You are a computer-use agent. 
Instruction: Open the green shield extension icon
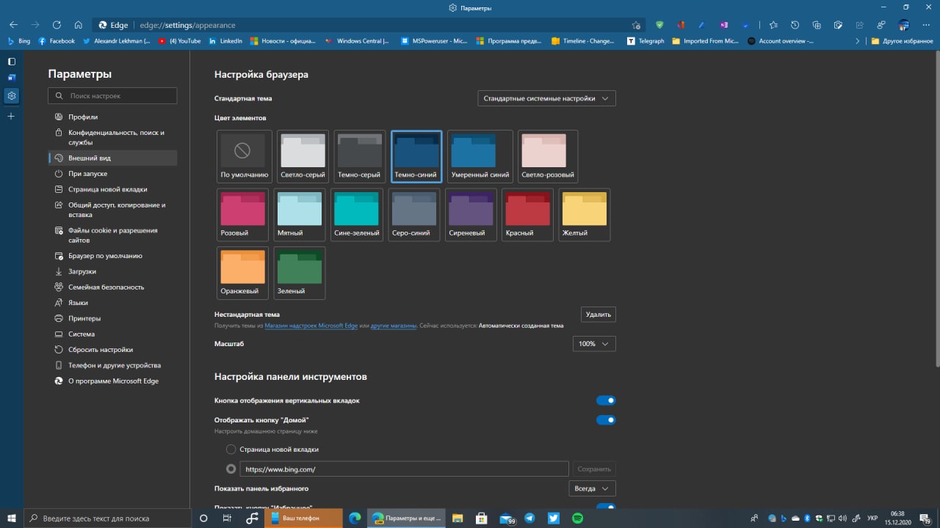coord(659,25)
